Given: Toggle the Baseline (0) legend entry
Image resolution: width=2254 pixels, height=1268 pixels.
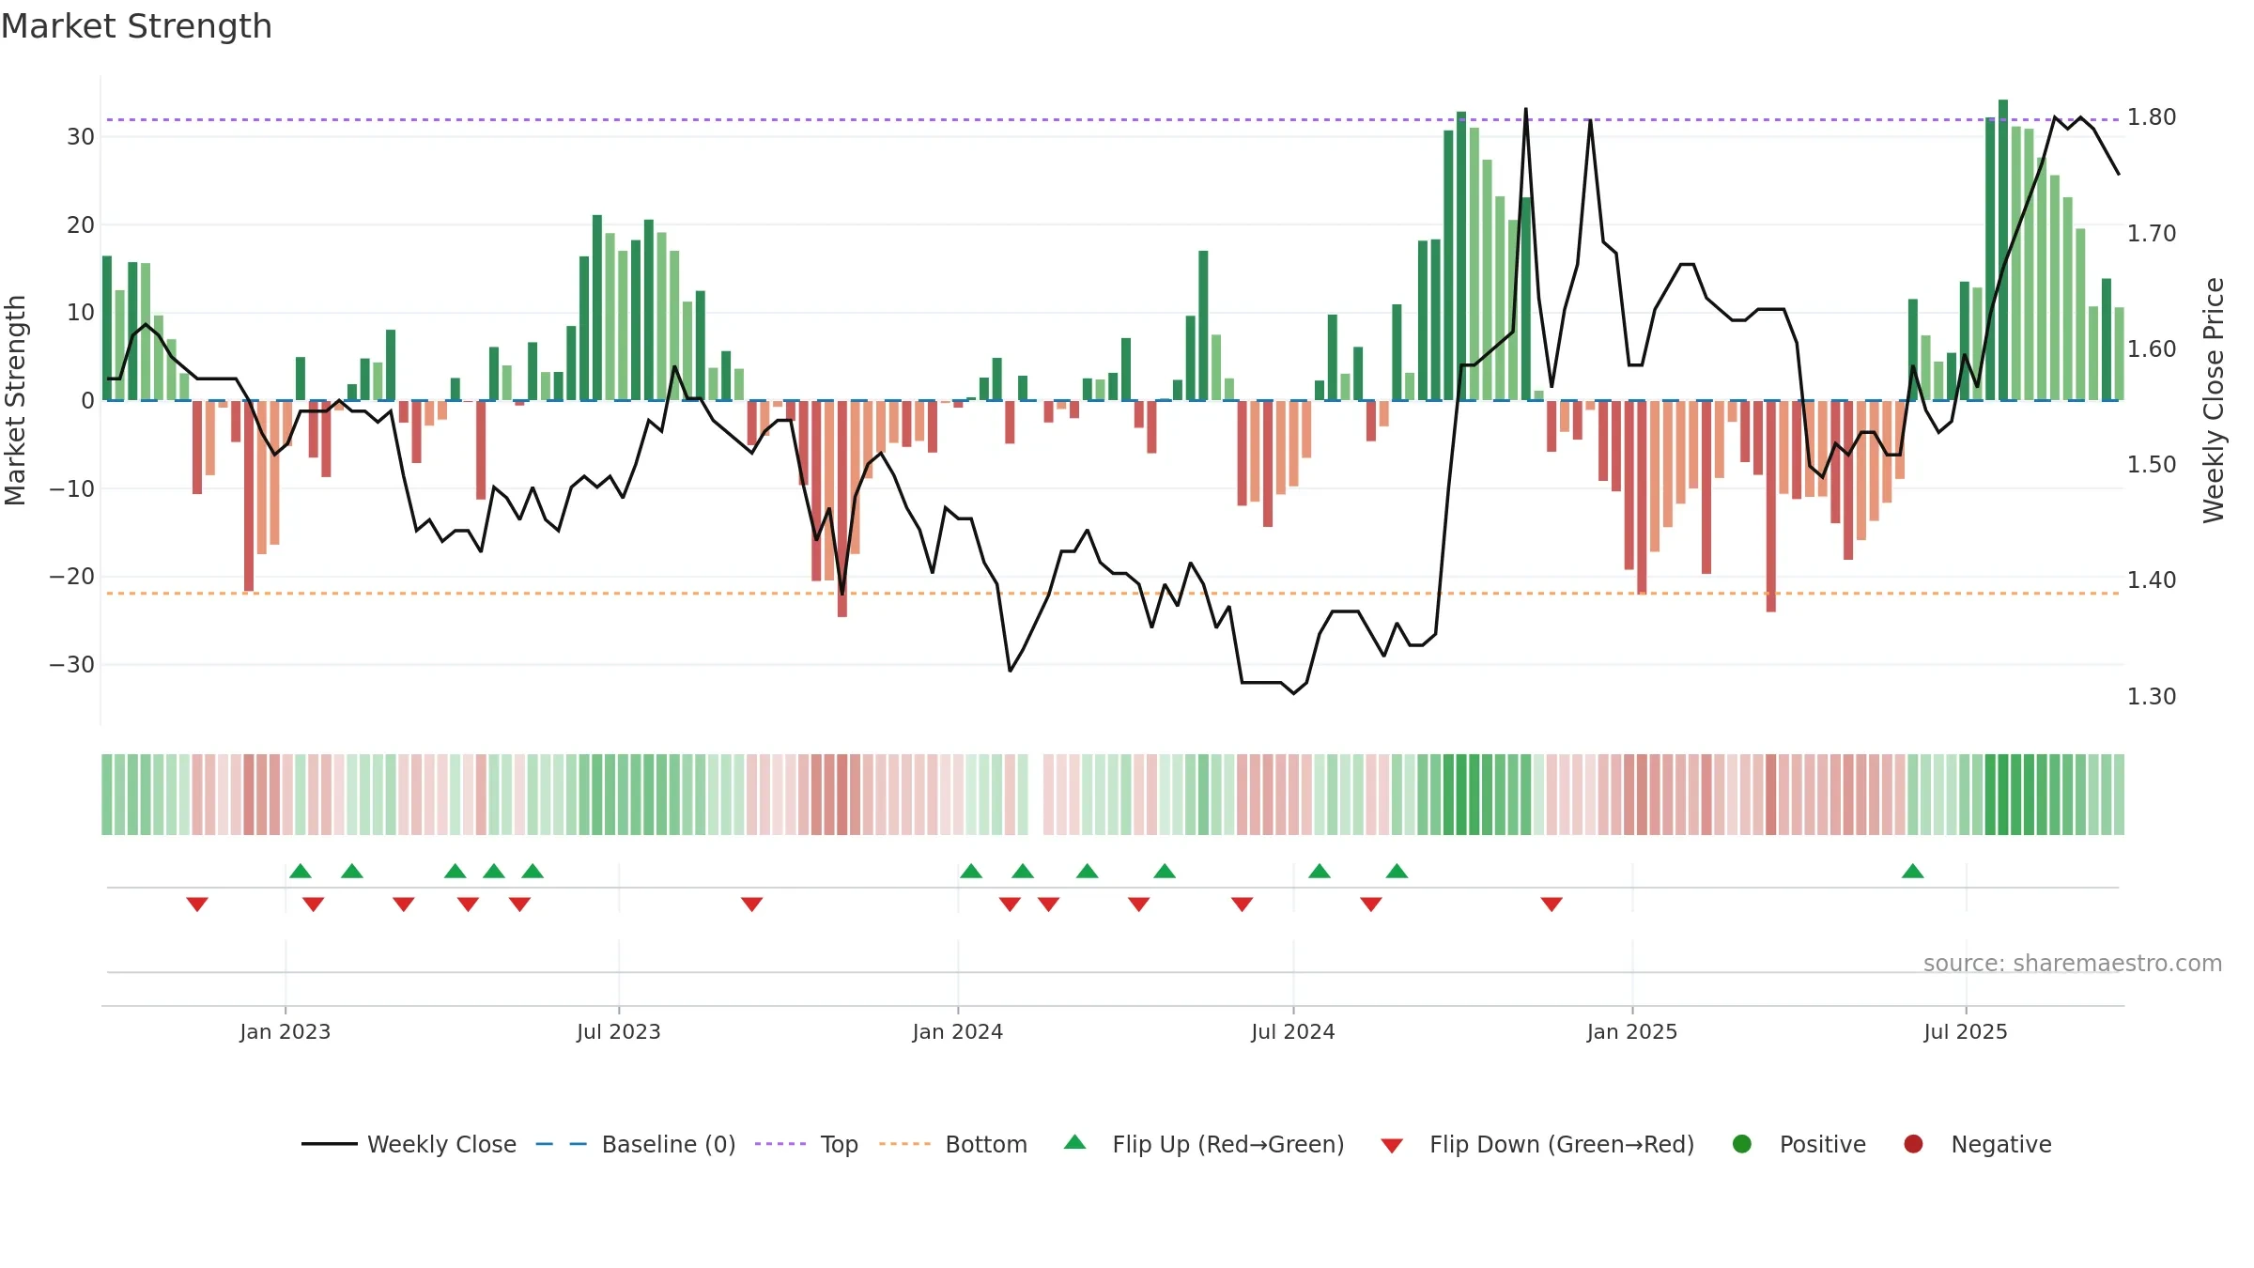Looking at the screenshot, I should 636,1144.
